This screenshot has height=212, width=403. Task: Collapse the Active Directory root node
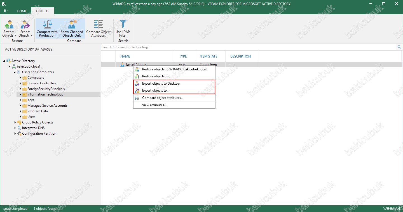[4, 61]
